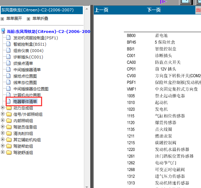
Task: Click folder icon for 其它辅助机构组
Action: point(9,139)
